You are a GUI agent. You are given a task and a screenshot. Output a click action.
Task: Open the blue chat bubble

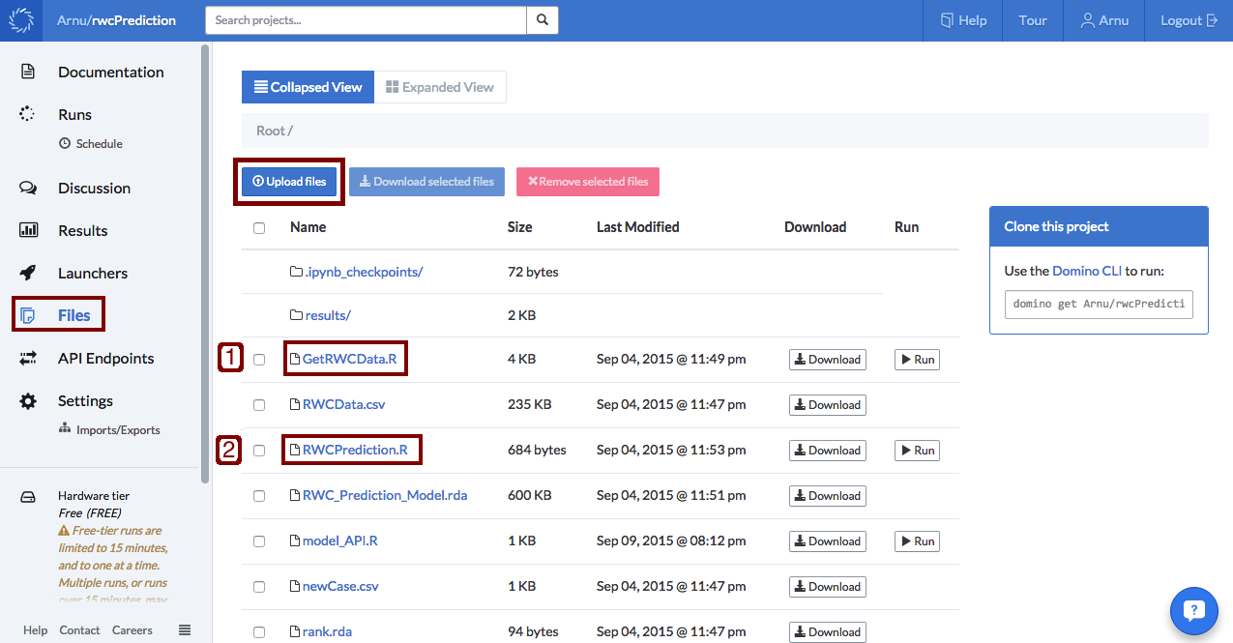click(x=1194, y=610)
